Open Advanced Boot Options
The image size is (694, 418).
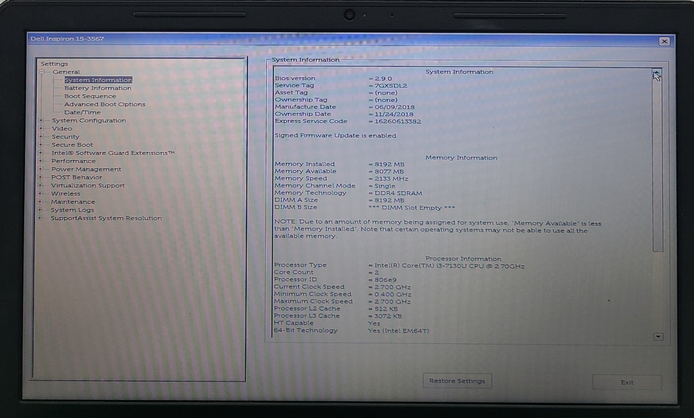[x=105, y=104]
